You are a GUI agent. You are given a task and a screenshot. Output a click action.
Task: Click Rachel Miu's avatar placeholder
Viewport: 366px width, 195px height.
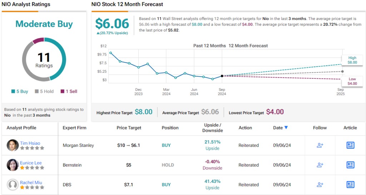click(13, 184)
